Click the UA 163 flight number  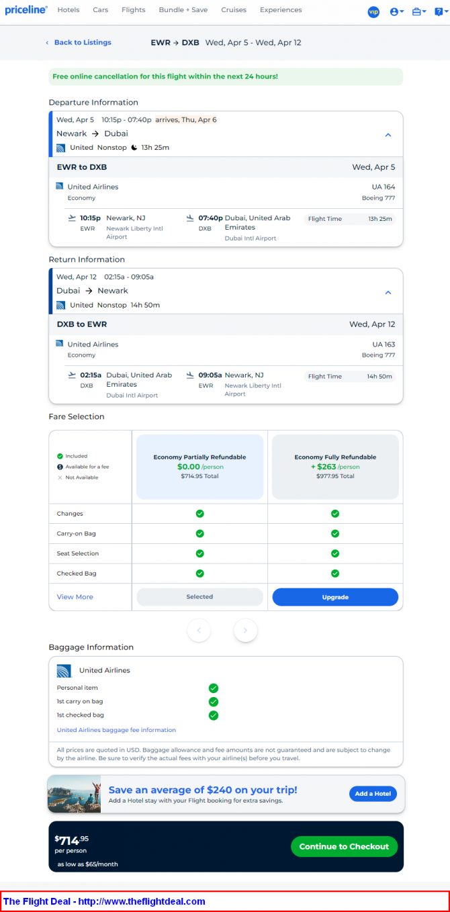384,344
